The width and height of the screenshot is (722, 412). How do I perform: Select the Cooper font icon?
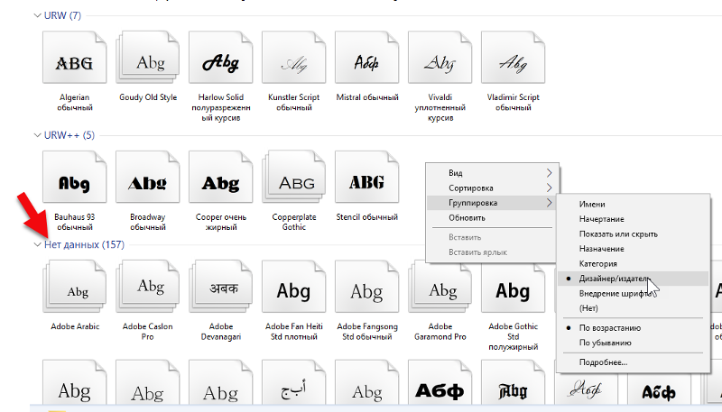click(x=221, y=177)
